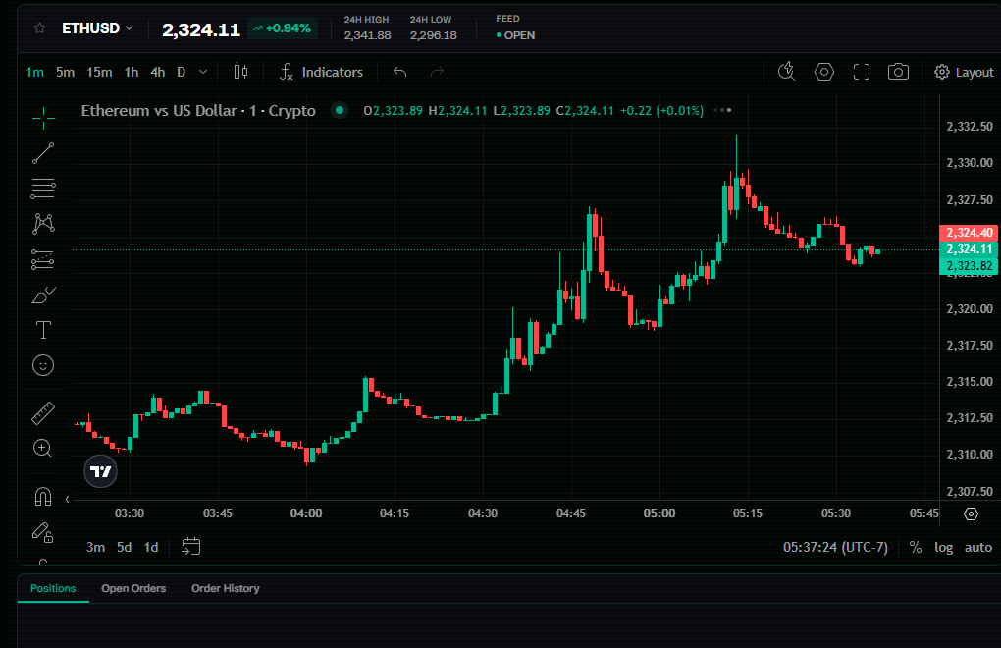Open price axis settings gear icon
Screen dimensions: 1001x648
pyautogui.click(x=971, y=513)
